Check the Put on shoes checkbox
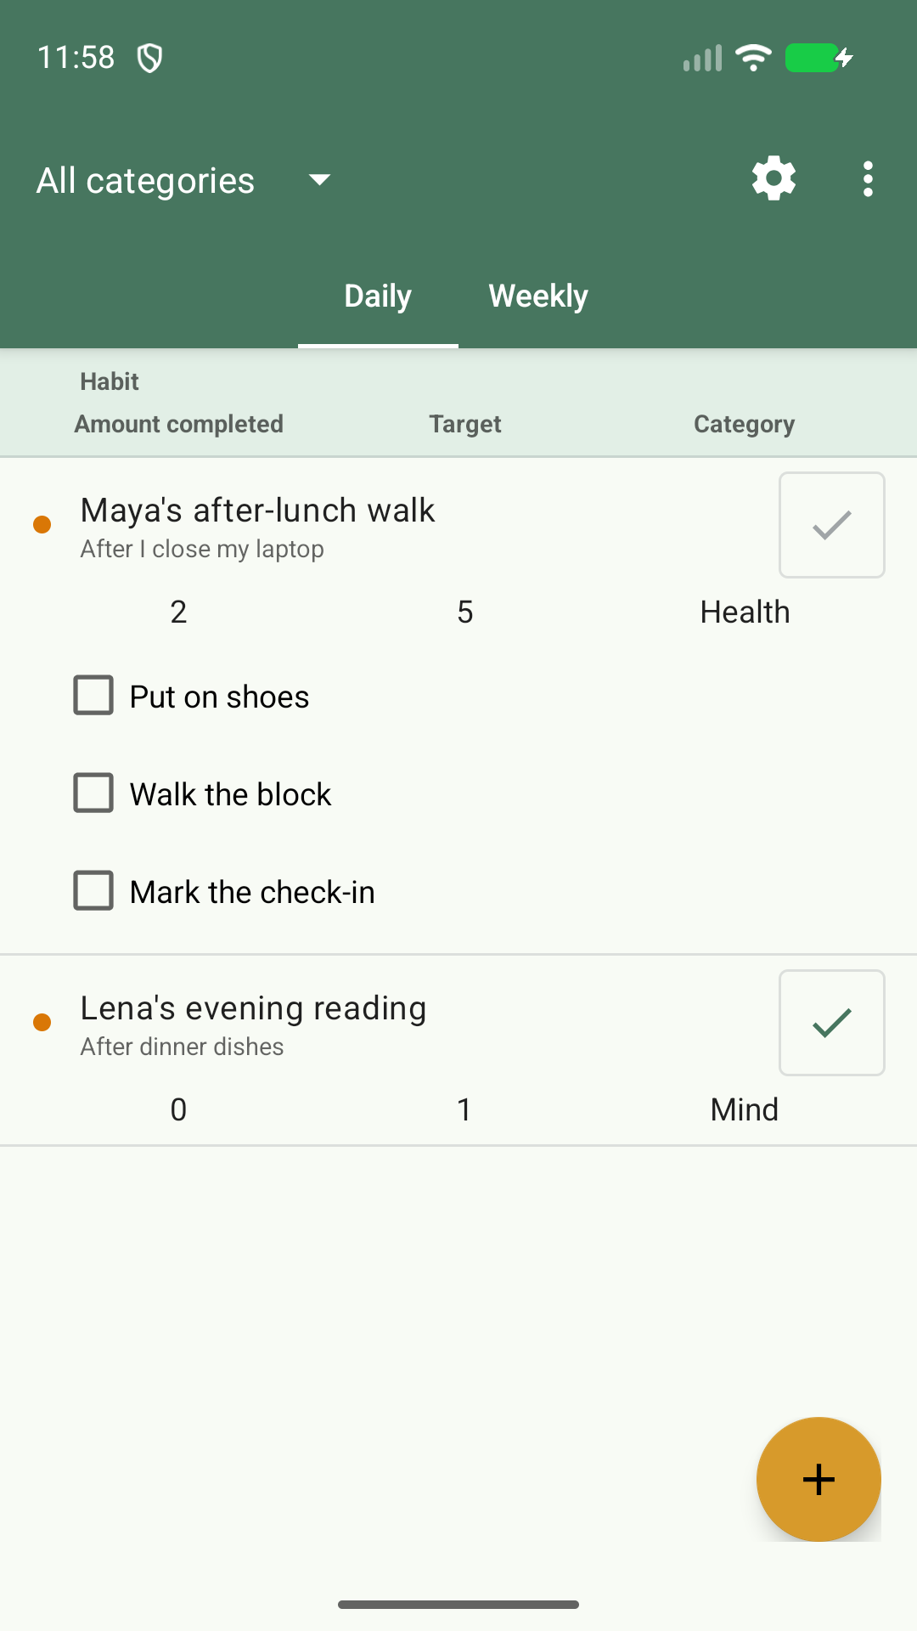The height and width of the screenshot is (1631, 917). click(x=93, y=695)
